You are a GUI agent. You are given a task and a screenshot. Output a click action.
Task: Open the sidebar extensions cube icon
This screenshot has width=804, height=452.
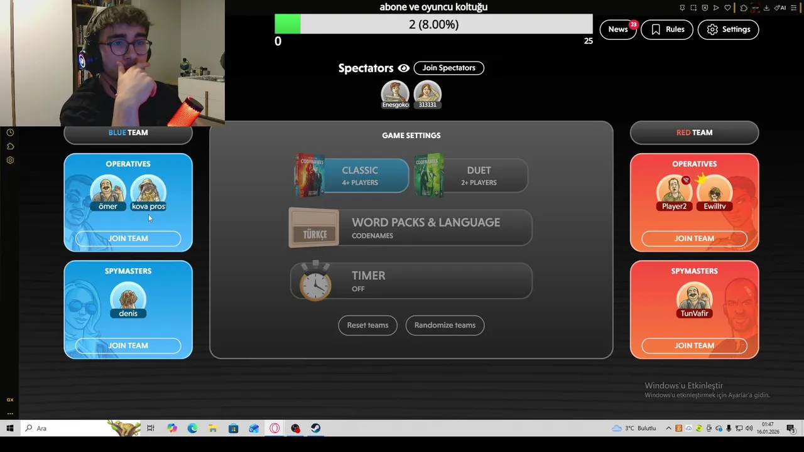10,146
